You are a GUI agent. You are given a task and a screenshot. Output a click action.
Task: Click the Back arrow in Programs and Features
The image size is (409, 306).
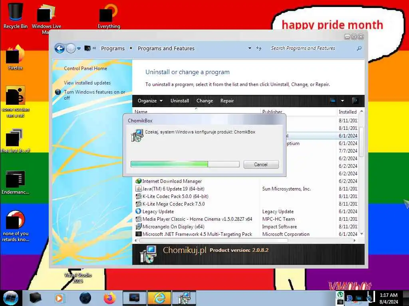60,48
